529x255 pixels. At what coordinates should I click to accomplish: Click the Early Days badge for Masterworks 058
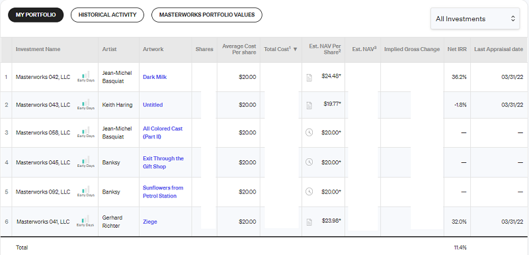(x=86, y=132)
